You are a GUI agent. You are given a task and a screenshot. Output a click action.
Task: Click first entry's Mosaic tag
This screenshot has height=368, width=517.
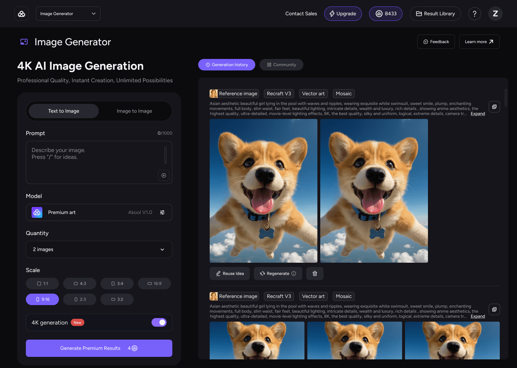point(344,93)
